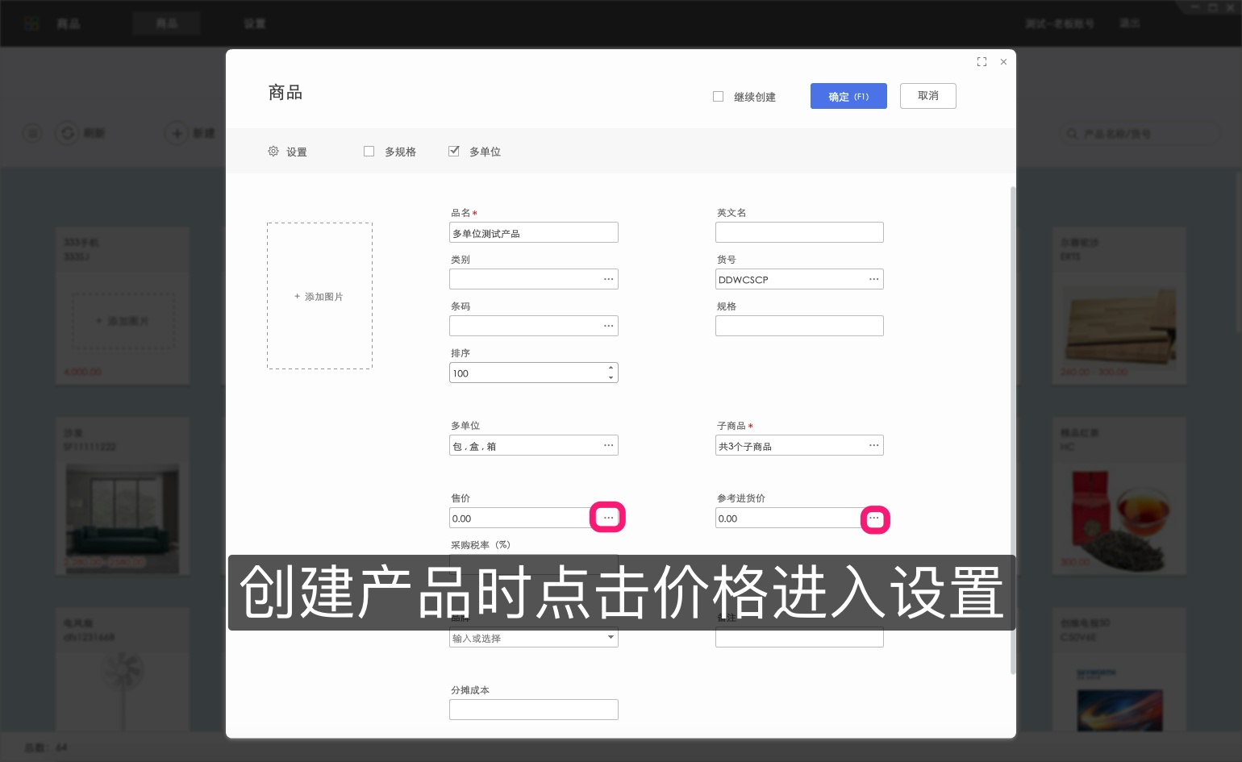Click the 货号 ellipsis button

[x=873, y=279]
